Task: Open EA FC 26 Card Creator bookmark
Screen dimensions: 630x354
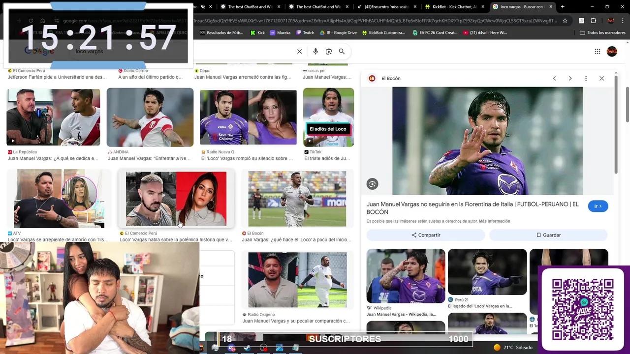Action: (x=435, y=32)
